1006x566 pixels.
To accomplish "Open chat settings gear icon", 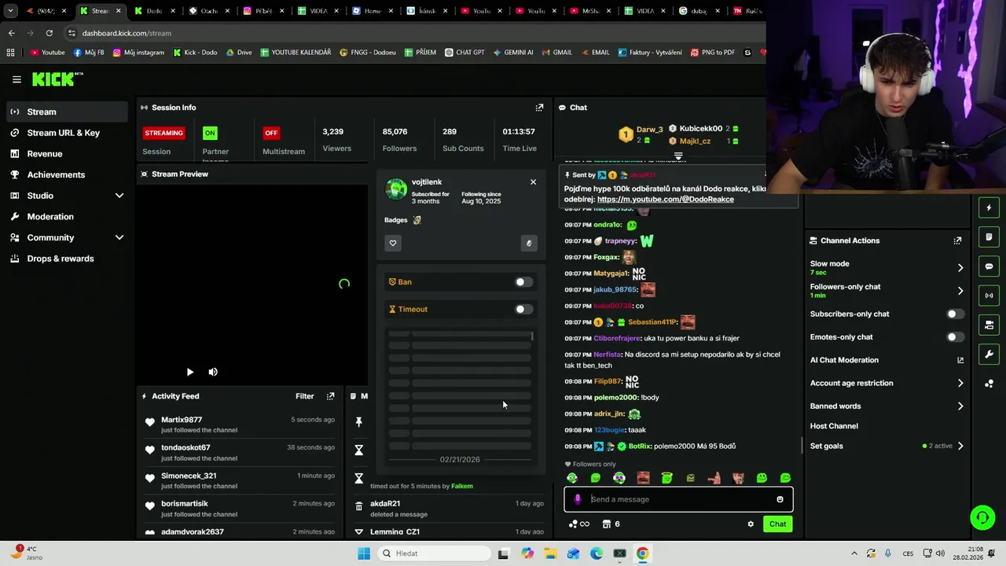I will point(751,524).
